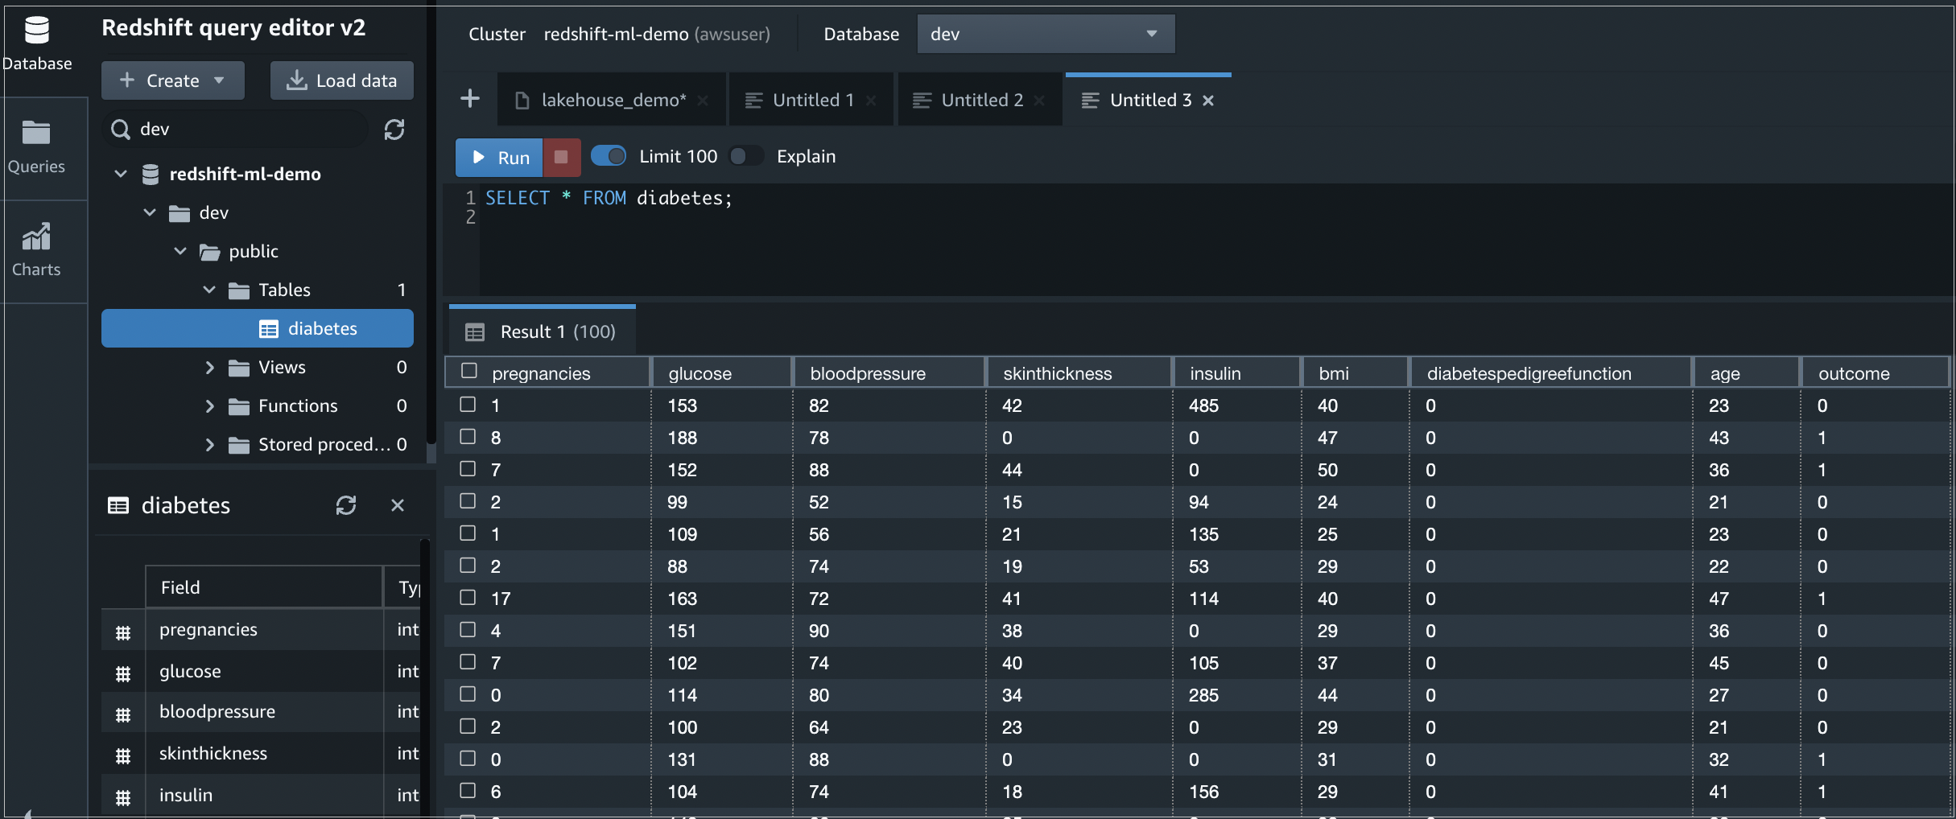Open the Charts sidebar panel

(x=36, y=251)
